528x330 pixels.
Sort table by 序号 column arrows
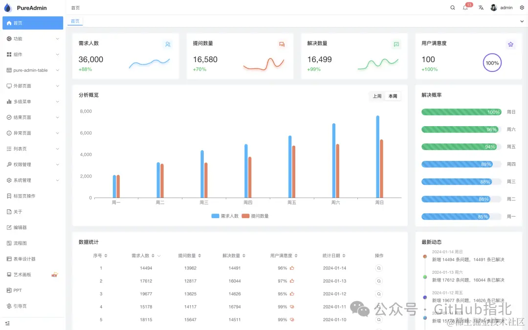click(106, 256)
